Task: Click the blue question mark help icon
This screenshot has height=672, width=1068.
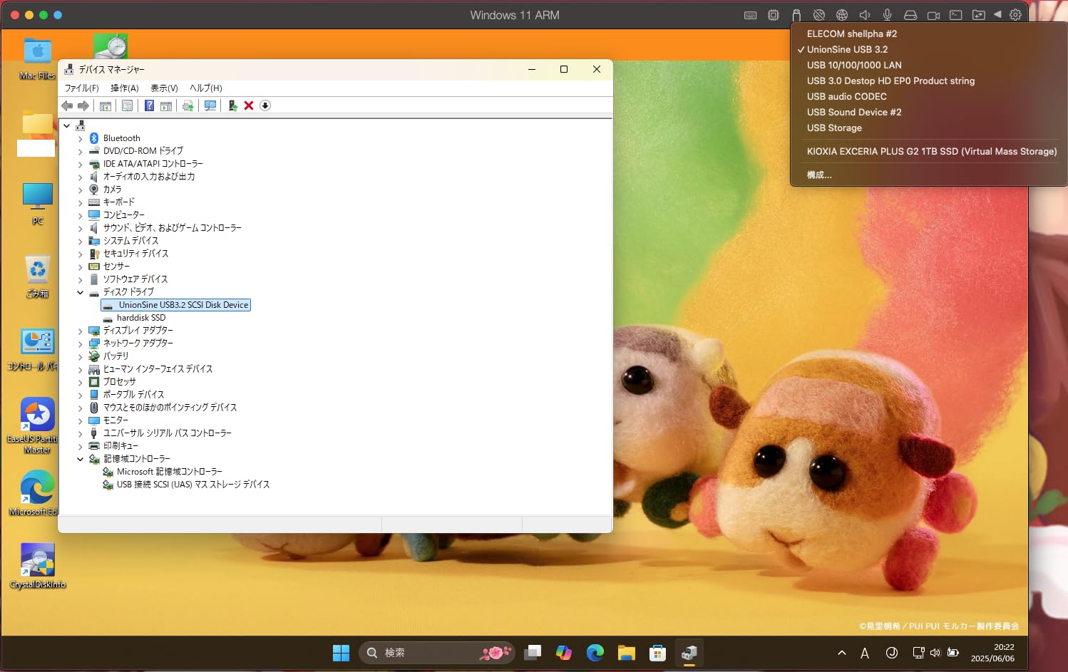Action: pyautogui.click(x=149, y=105)
